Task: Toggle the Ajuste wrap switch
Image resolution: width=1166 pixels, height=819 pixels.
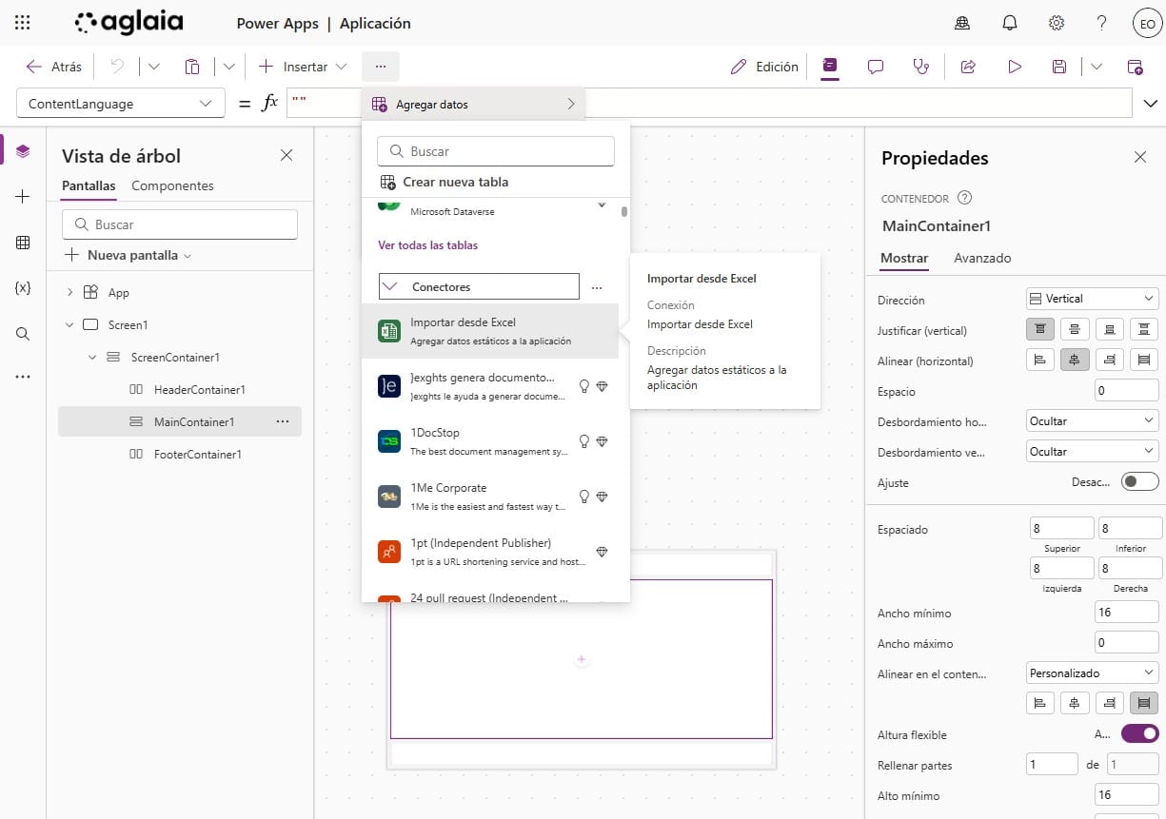Action: [1139, 482]
